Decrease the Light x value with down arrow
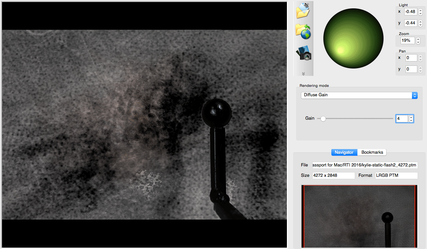 (420, 14)
